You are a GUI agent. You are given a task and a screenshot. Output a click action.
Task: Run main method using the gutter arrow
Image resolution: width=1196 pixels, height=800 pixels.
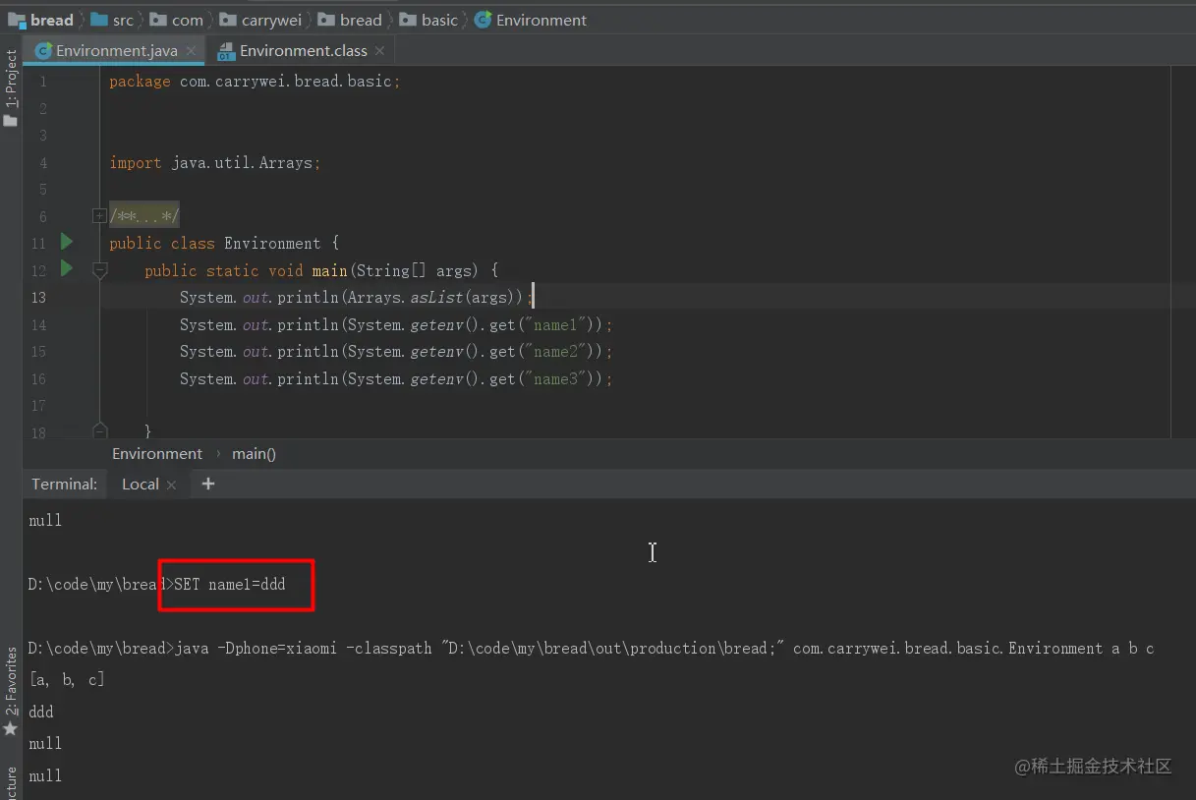pyautogui.click(x=67, y=268)
